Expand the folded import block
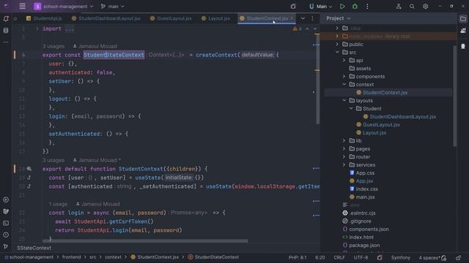 point(37,28)
